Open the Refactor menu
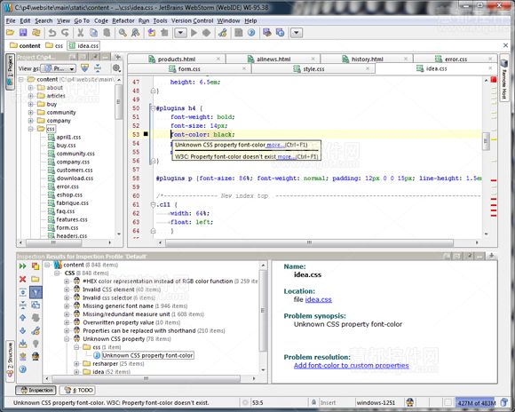Viewport: 515px width, 412px height. click(123, 20)
